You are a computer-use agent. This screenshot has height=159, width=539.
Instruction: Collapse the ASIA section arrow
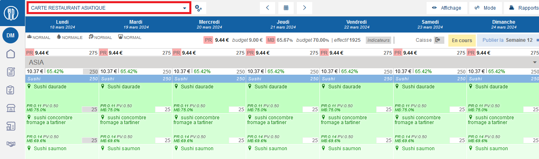coord(535,62)
